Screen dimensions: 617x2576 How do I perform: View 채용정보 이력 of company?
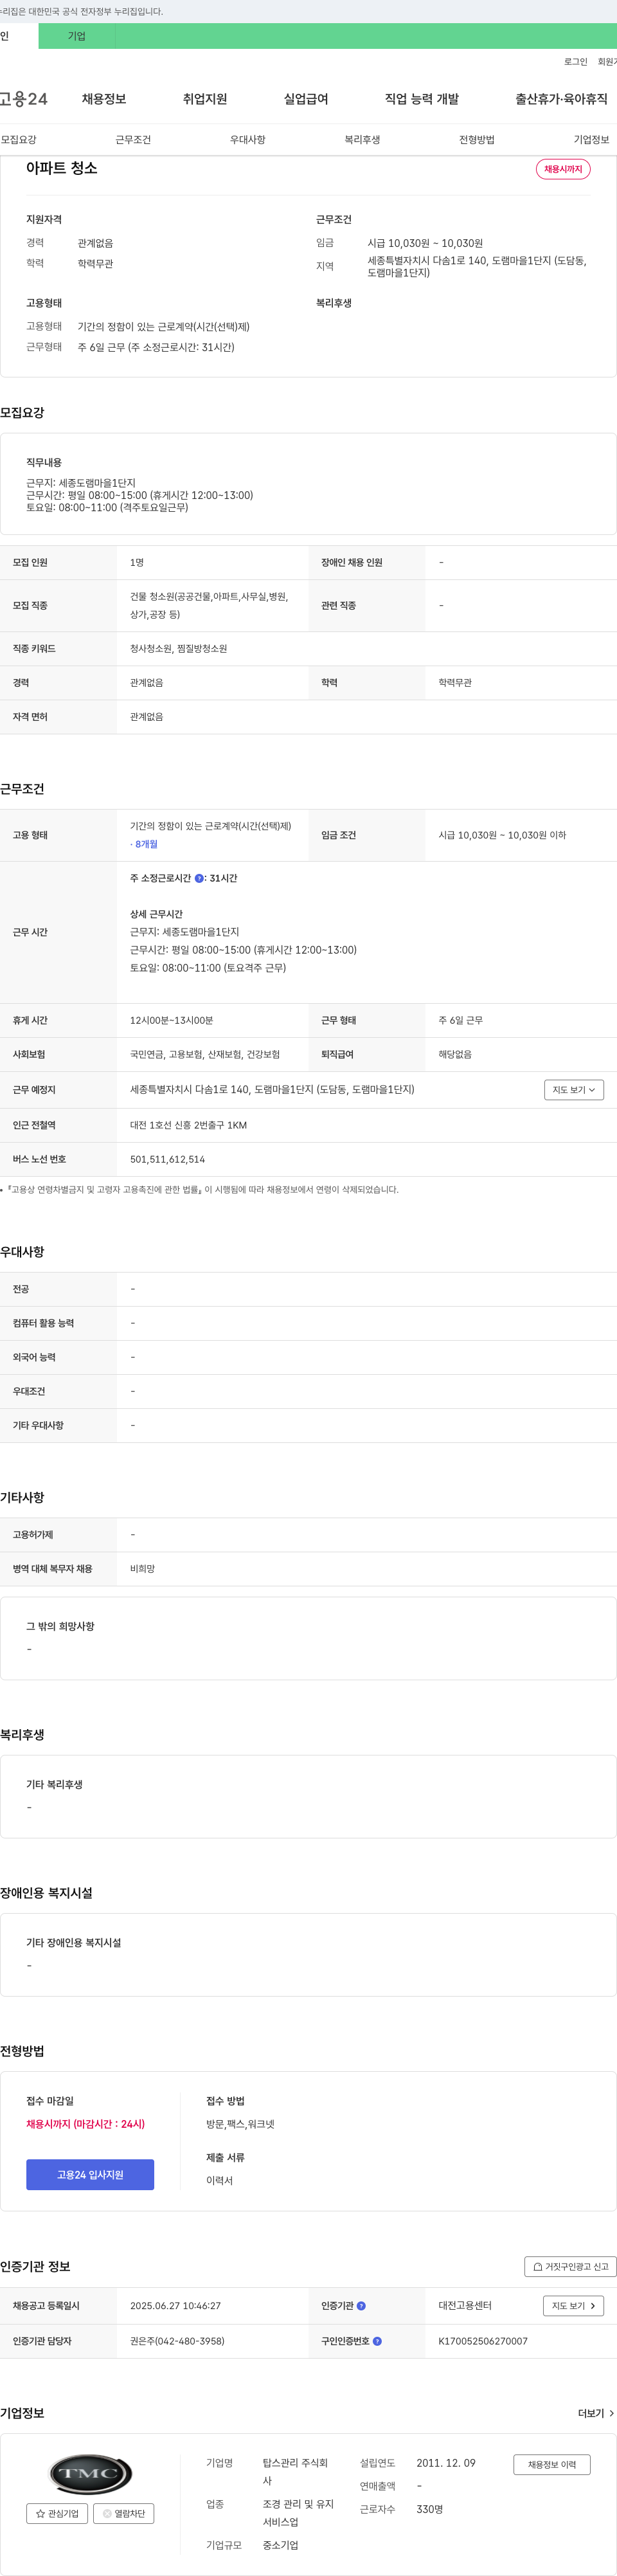pyautogui.click(x=552, y=2464)
